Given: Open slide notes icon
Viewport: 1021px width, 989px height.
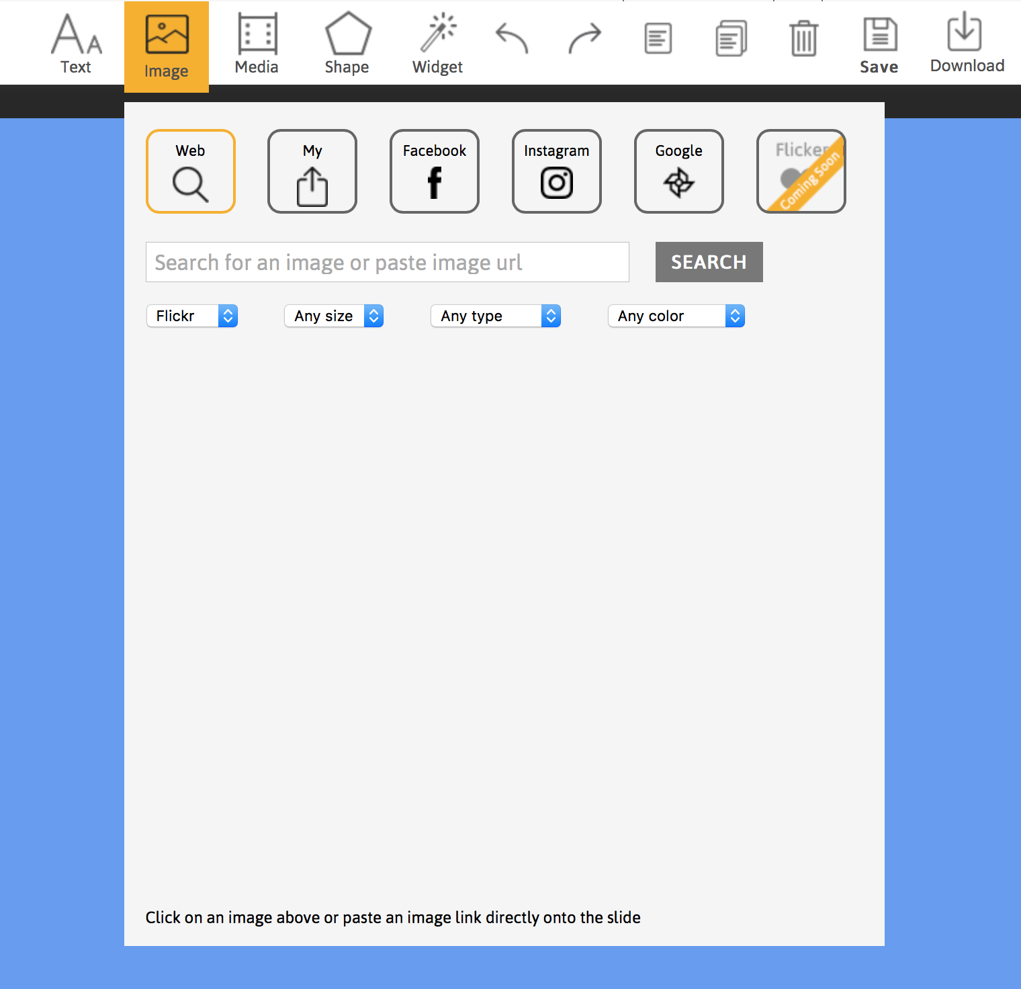Looking at the screenshot, I should pyautogui.click(x=658, y=38).
